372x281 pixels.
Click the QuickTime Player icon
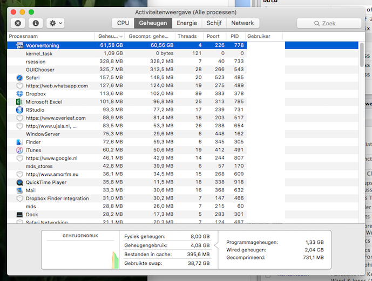click(x=19, y=182)
